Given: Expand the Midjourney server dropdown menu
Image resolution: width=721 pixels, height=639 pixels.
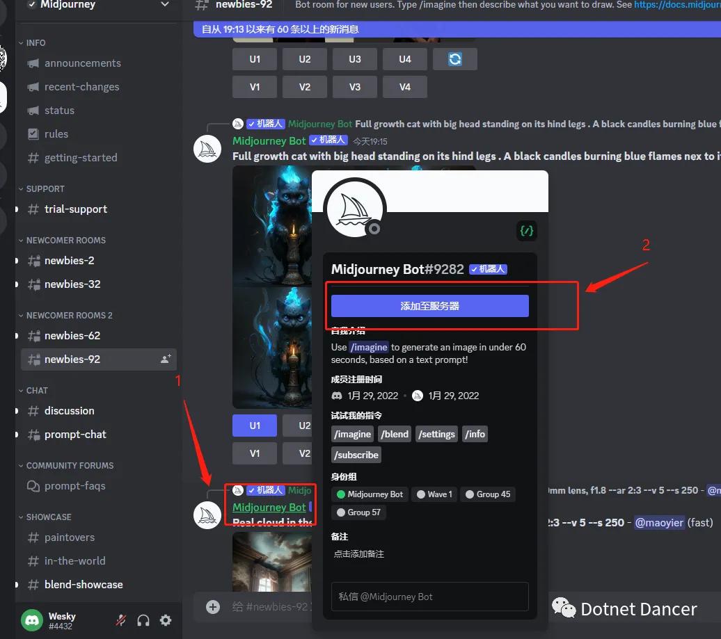Looking at the screenshot, I should coord(165,5).
